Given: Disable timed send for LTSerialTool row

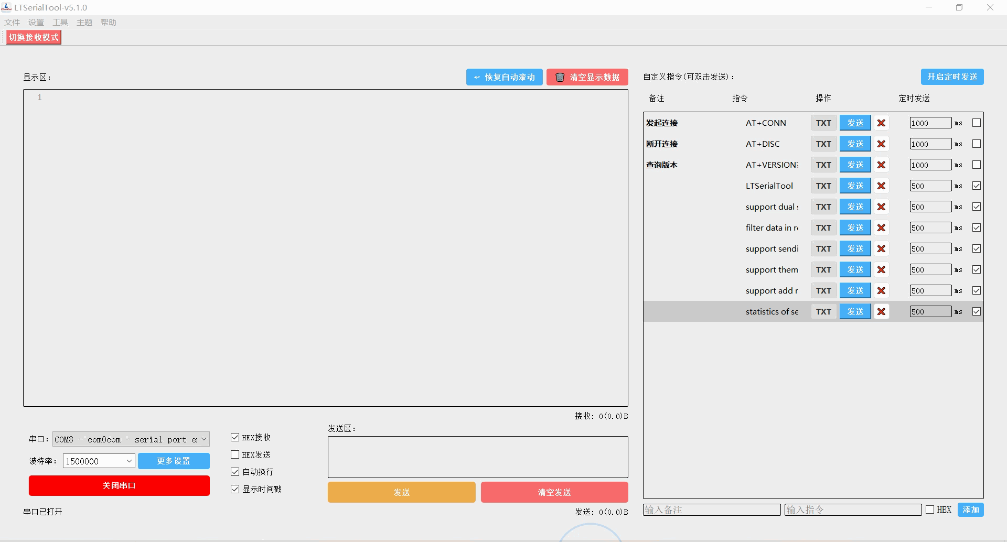Looking at the screenshot, I should click(976, 186).
